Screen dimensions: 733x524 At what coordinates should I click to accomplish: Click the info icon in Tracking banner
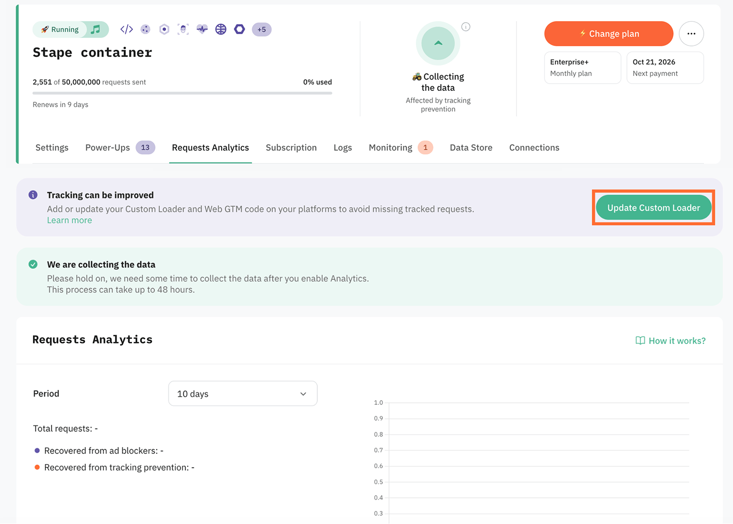(x=33, y=195)
